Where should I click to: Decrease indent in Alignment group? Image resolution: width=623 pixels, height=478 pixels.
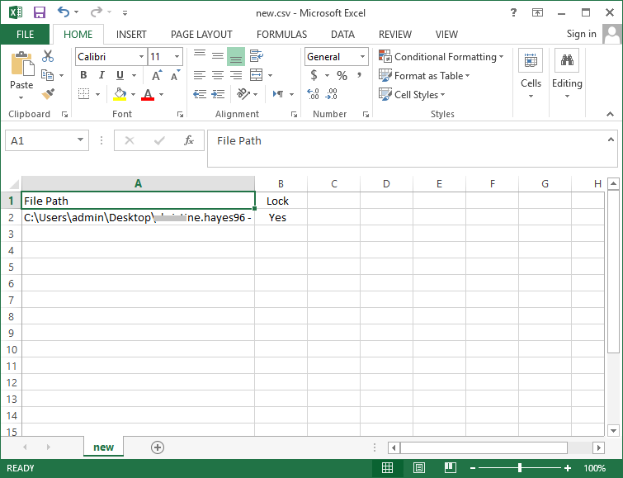[x=200, y=94]
